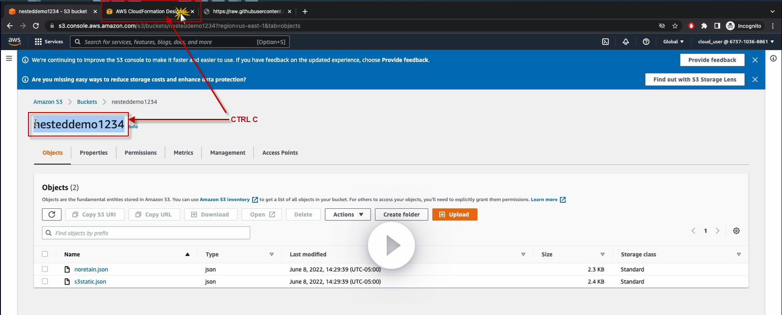Switch to the Metrics tab

pos(183,153)
